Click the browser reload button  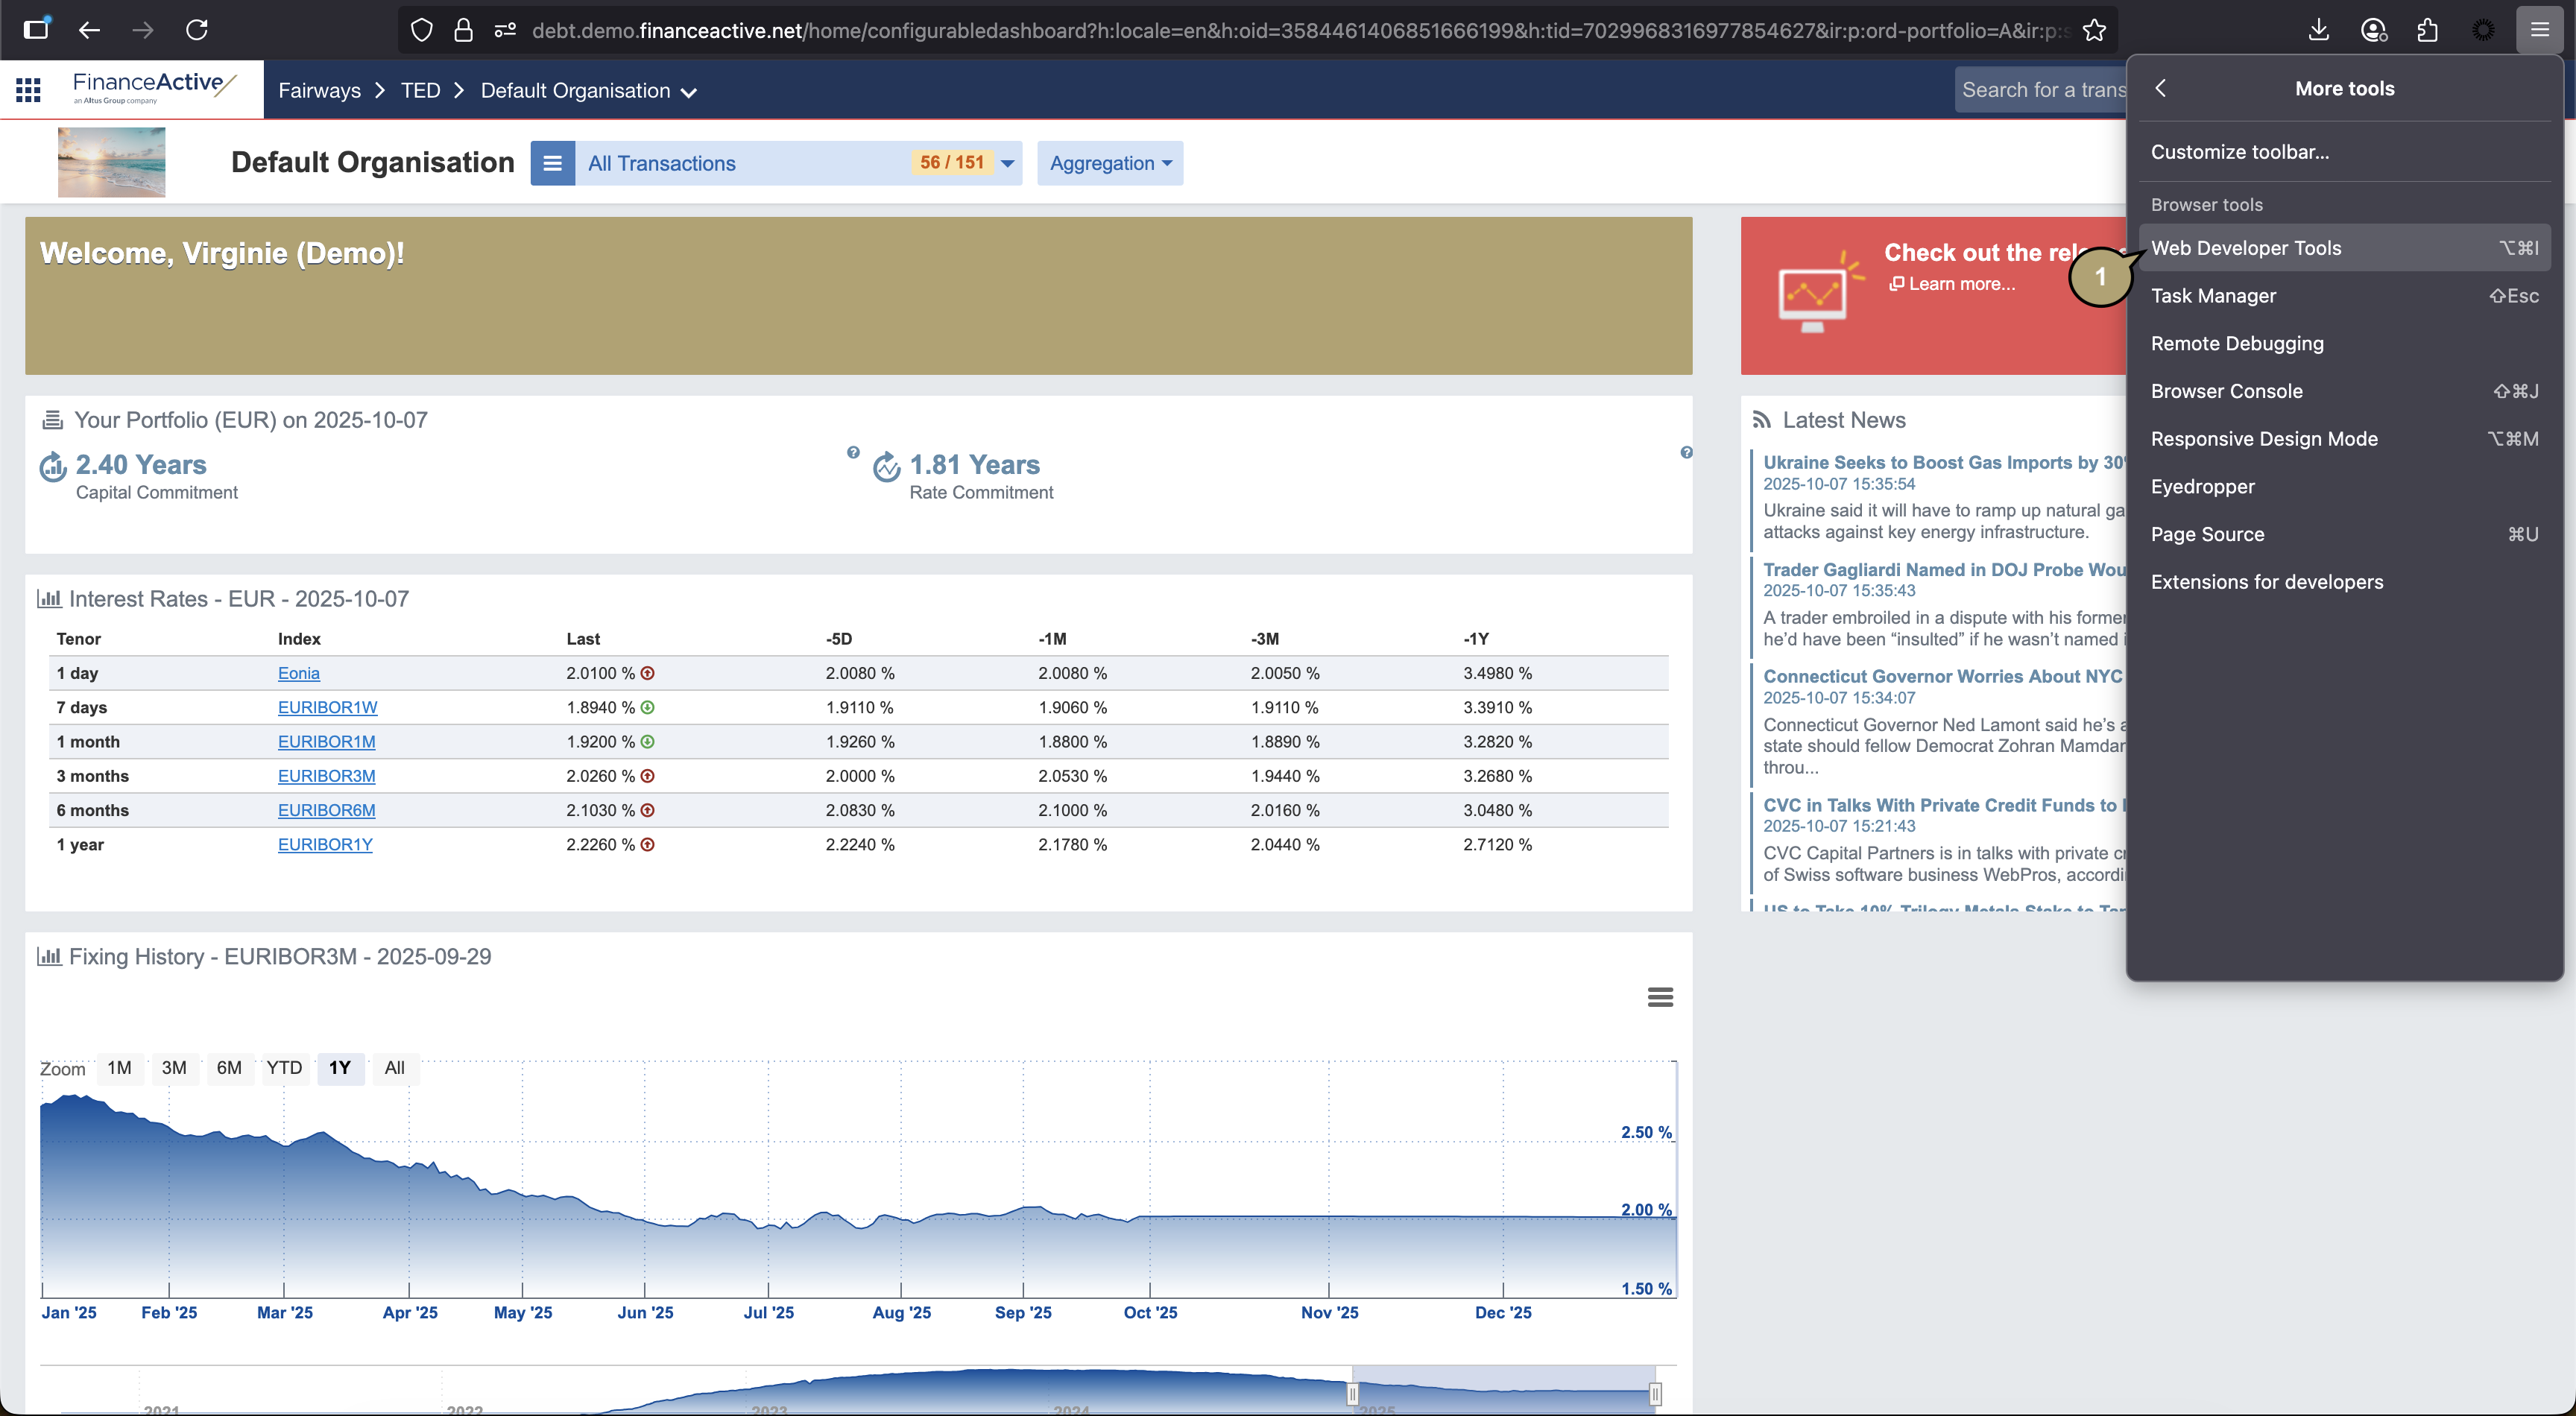pyautogui.click(x=197, y=30)
